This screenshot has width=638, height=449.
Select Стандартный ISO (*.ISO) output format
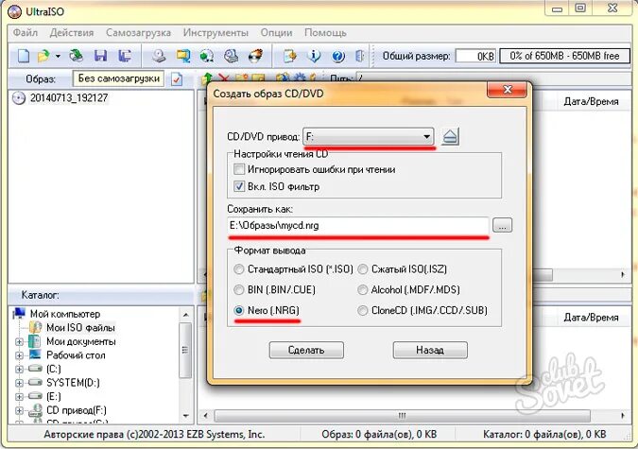click(x=239, y=269)
